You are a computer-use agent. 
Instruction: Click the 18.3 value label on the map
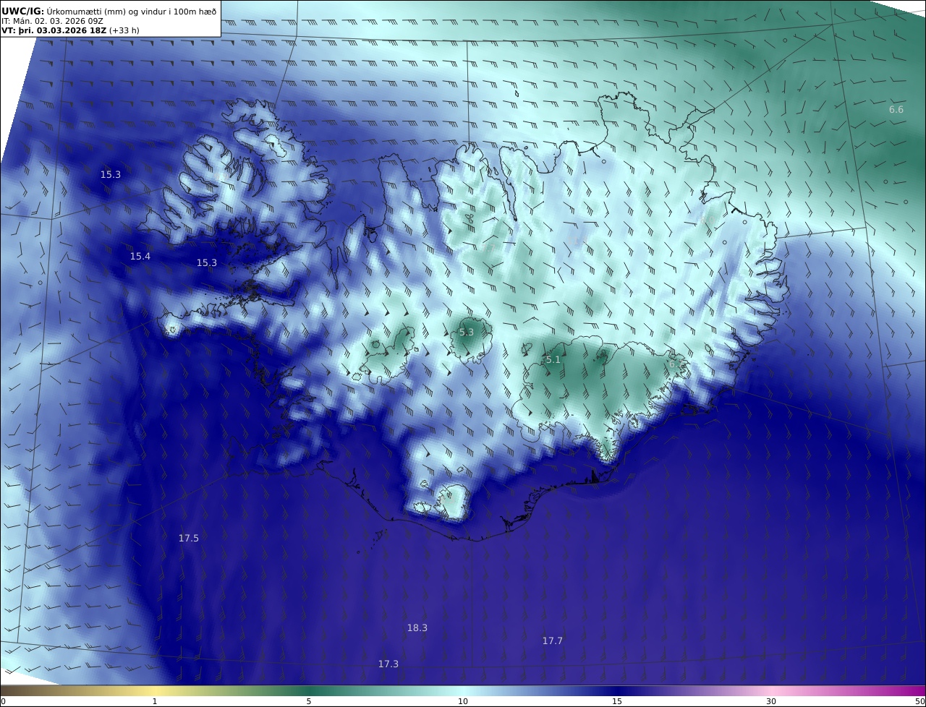(417, 627)
